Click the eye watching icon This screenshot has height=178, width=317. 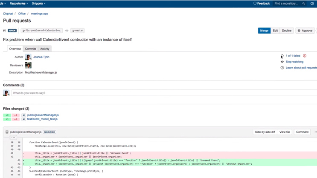pyautogui.click(x=282, y=62)
